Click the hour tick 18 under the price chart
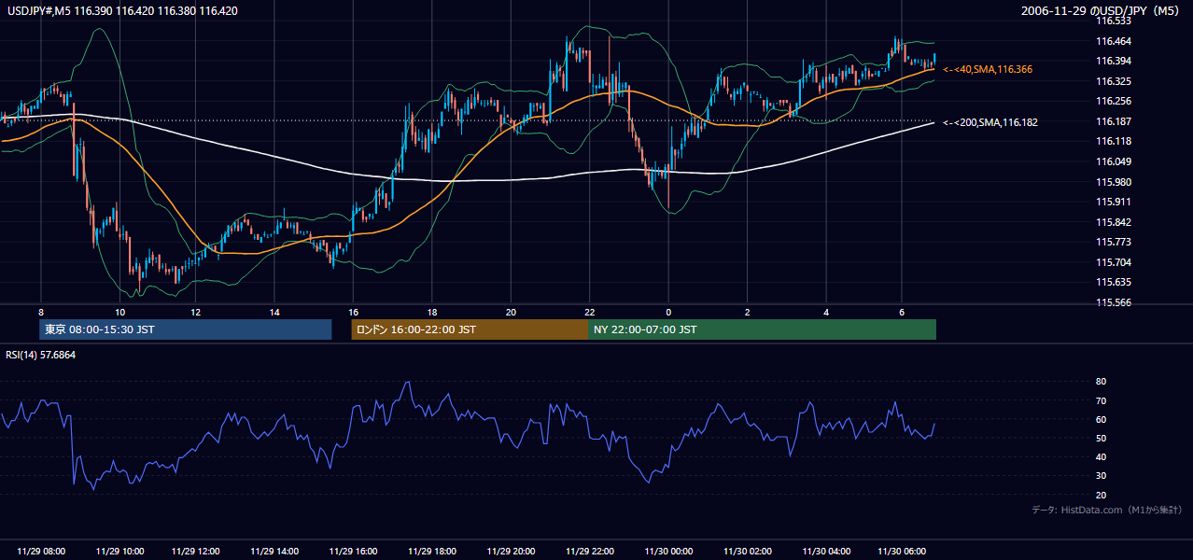 [x=432, y=311]
